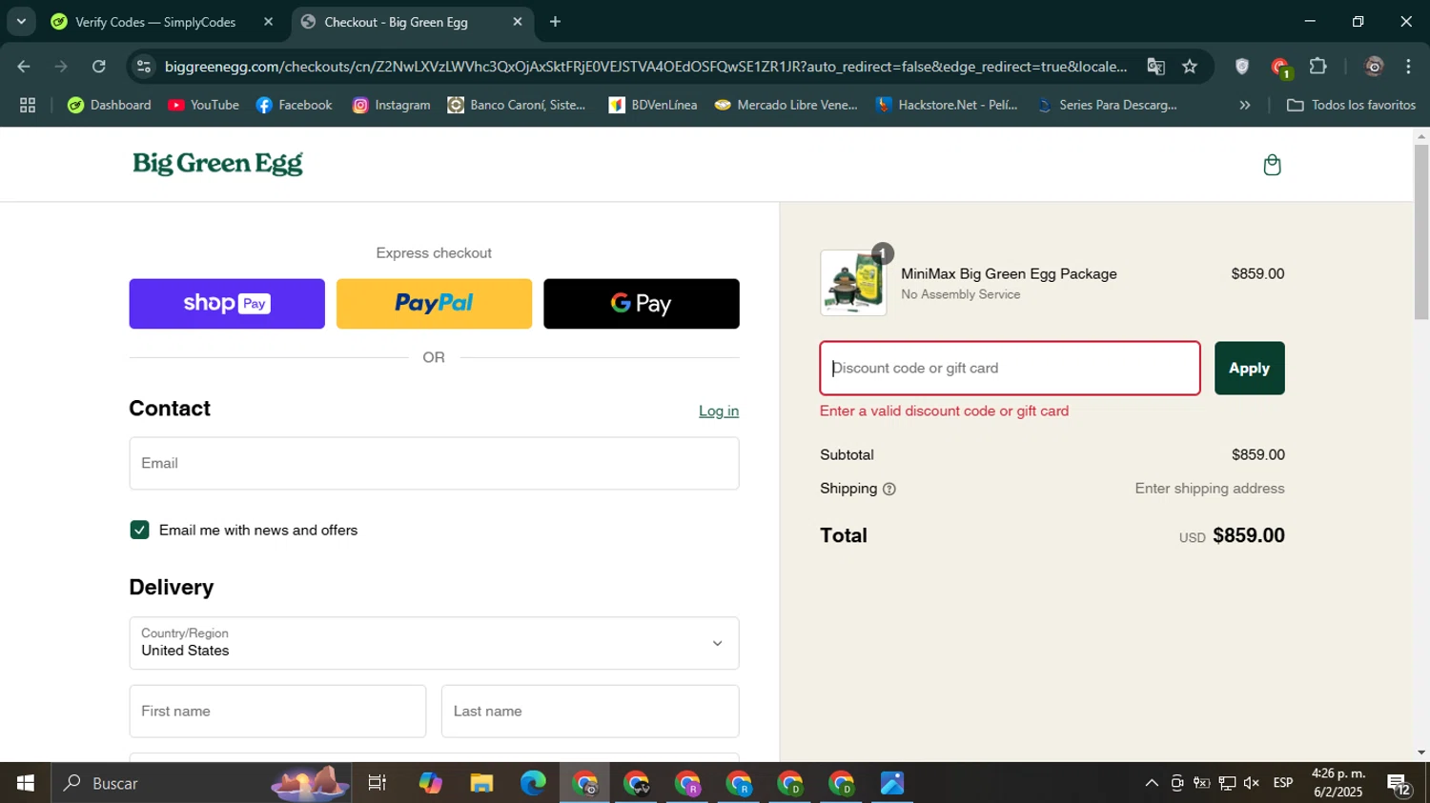Click the ESP language indicator
The image size is (1430, 803).
pyautogui.click(x=1283, y=783)
